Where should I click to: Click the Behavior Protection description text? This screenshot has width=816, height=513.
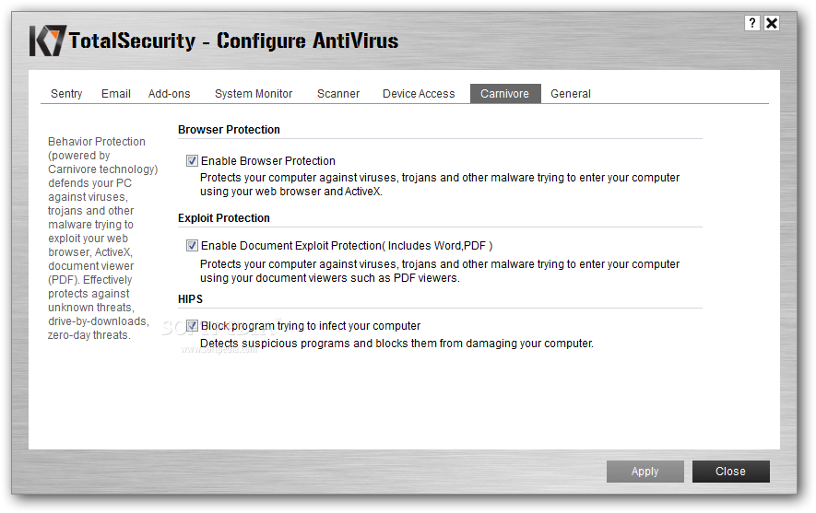point(102,238)
